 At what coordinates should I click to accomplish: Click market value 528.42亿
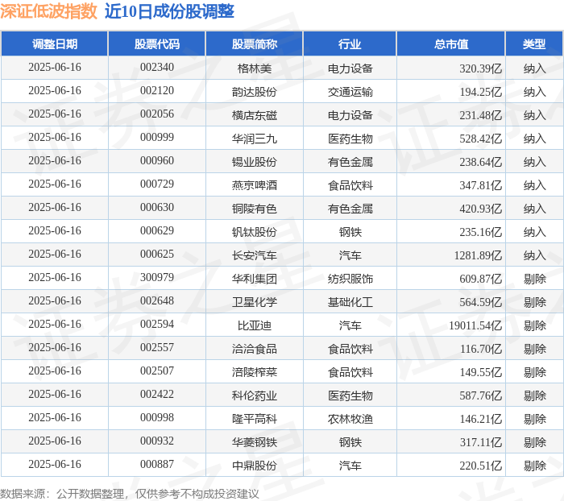click(480, 139)
